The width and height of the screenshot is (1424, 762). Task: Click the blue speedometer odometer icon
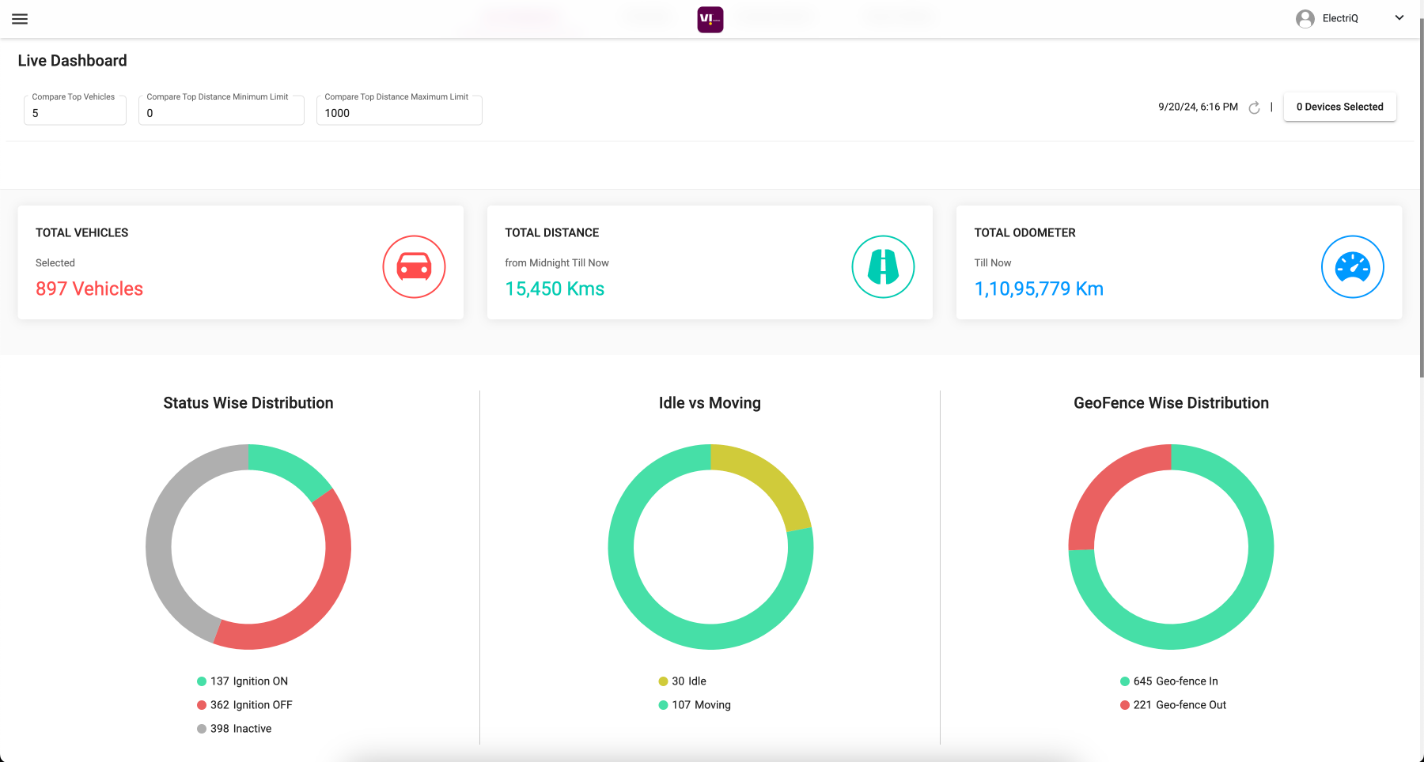pyautogui.click(x=1352, y=267)
